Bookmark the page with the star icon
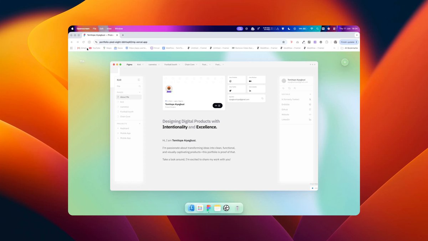Viewport: 428px width, 241px height. pos(284,42)
